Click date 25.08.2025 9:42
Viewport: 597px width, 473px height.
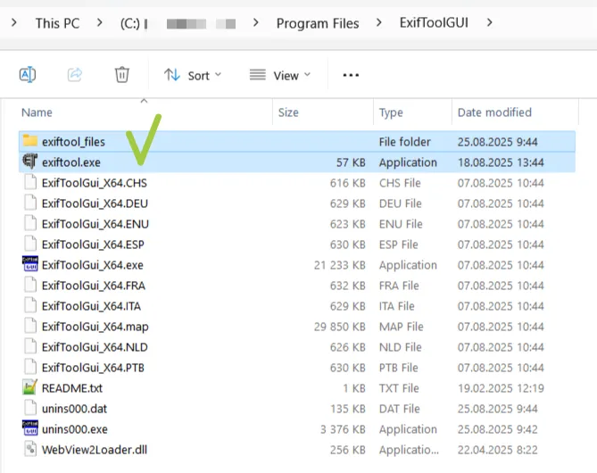point(498,429)
